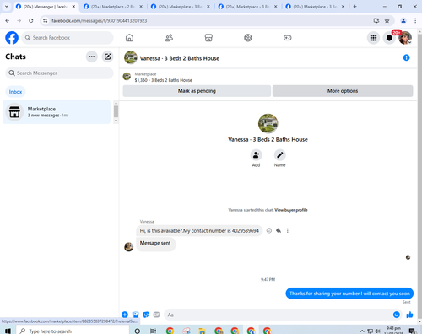React to Vanessa's message with emoji icon
The image size is (422, 334).
269,230
